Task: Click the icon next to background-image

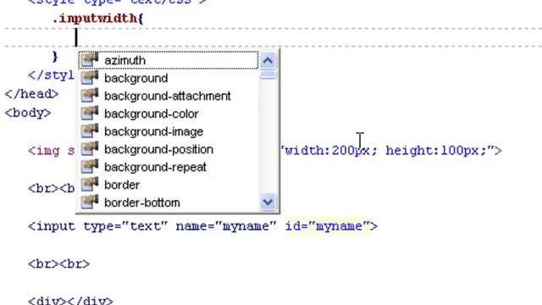Action: pos(90,130)
